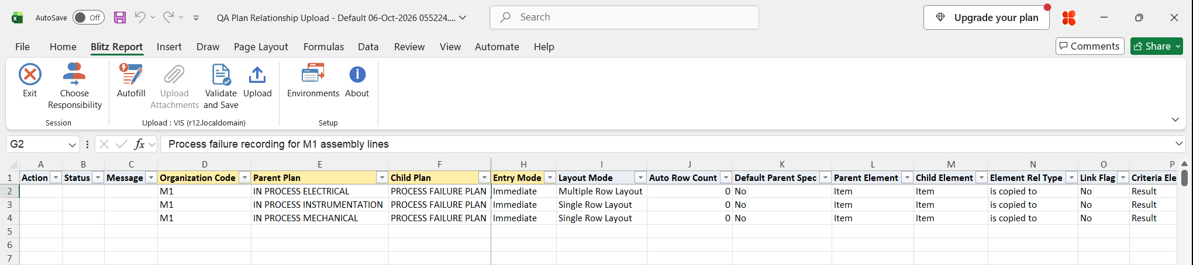The image size is (1193, 265).
Task: Open Share button dropdown arrow
Action: pyautogui.click(x=1178, y=46)
